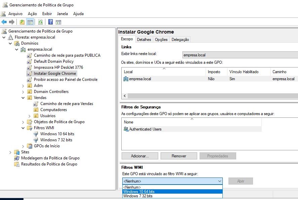Collapse the Domínios tree node

[x=10, y=43]
